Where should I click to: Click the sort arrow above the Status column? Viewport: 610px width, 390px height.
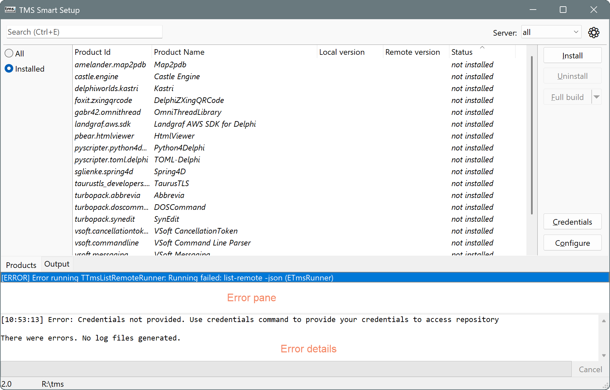coord(482,47)
